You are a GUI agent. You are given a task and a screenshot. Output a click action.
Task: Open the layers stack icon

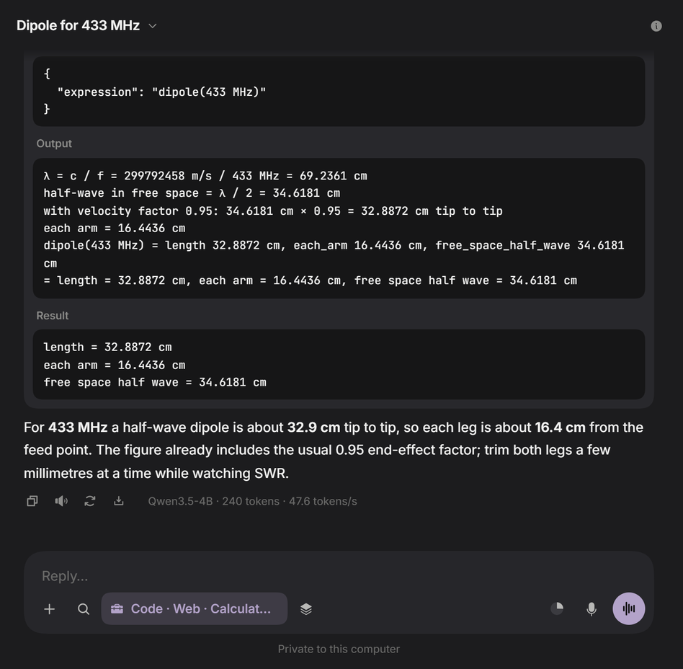click(305, 609)
